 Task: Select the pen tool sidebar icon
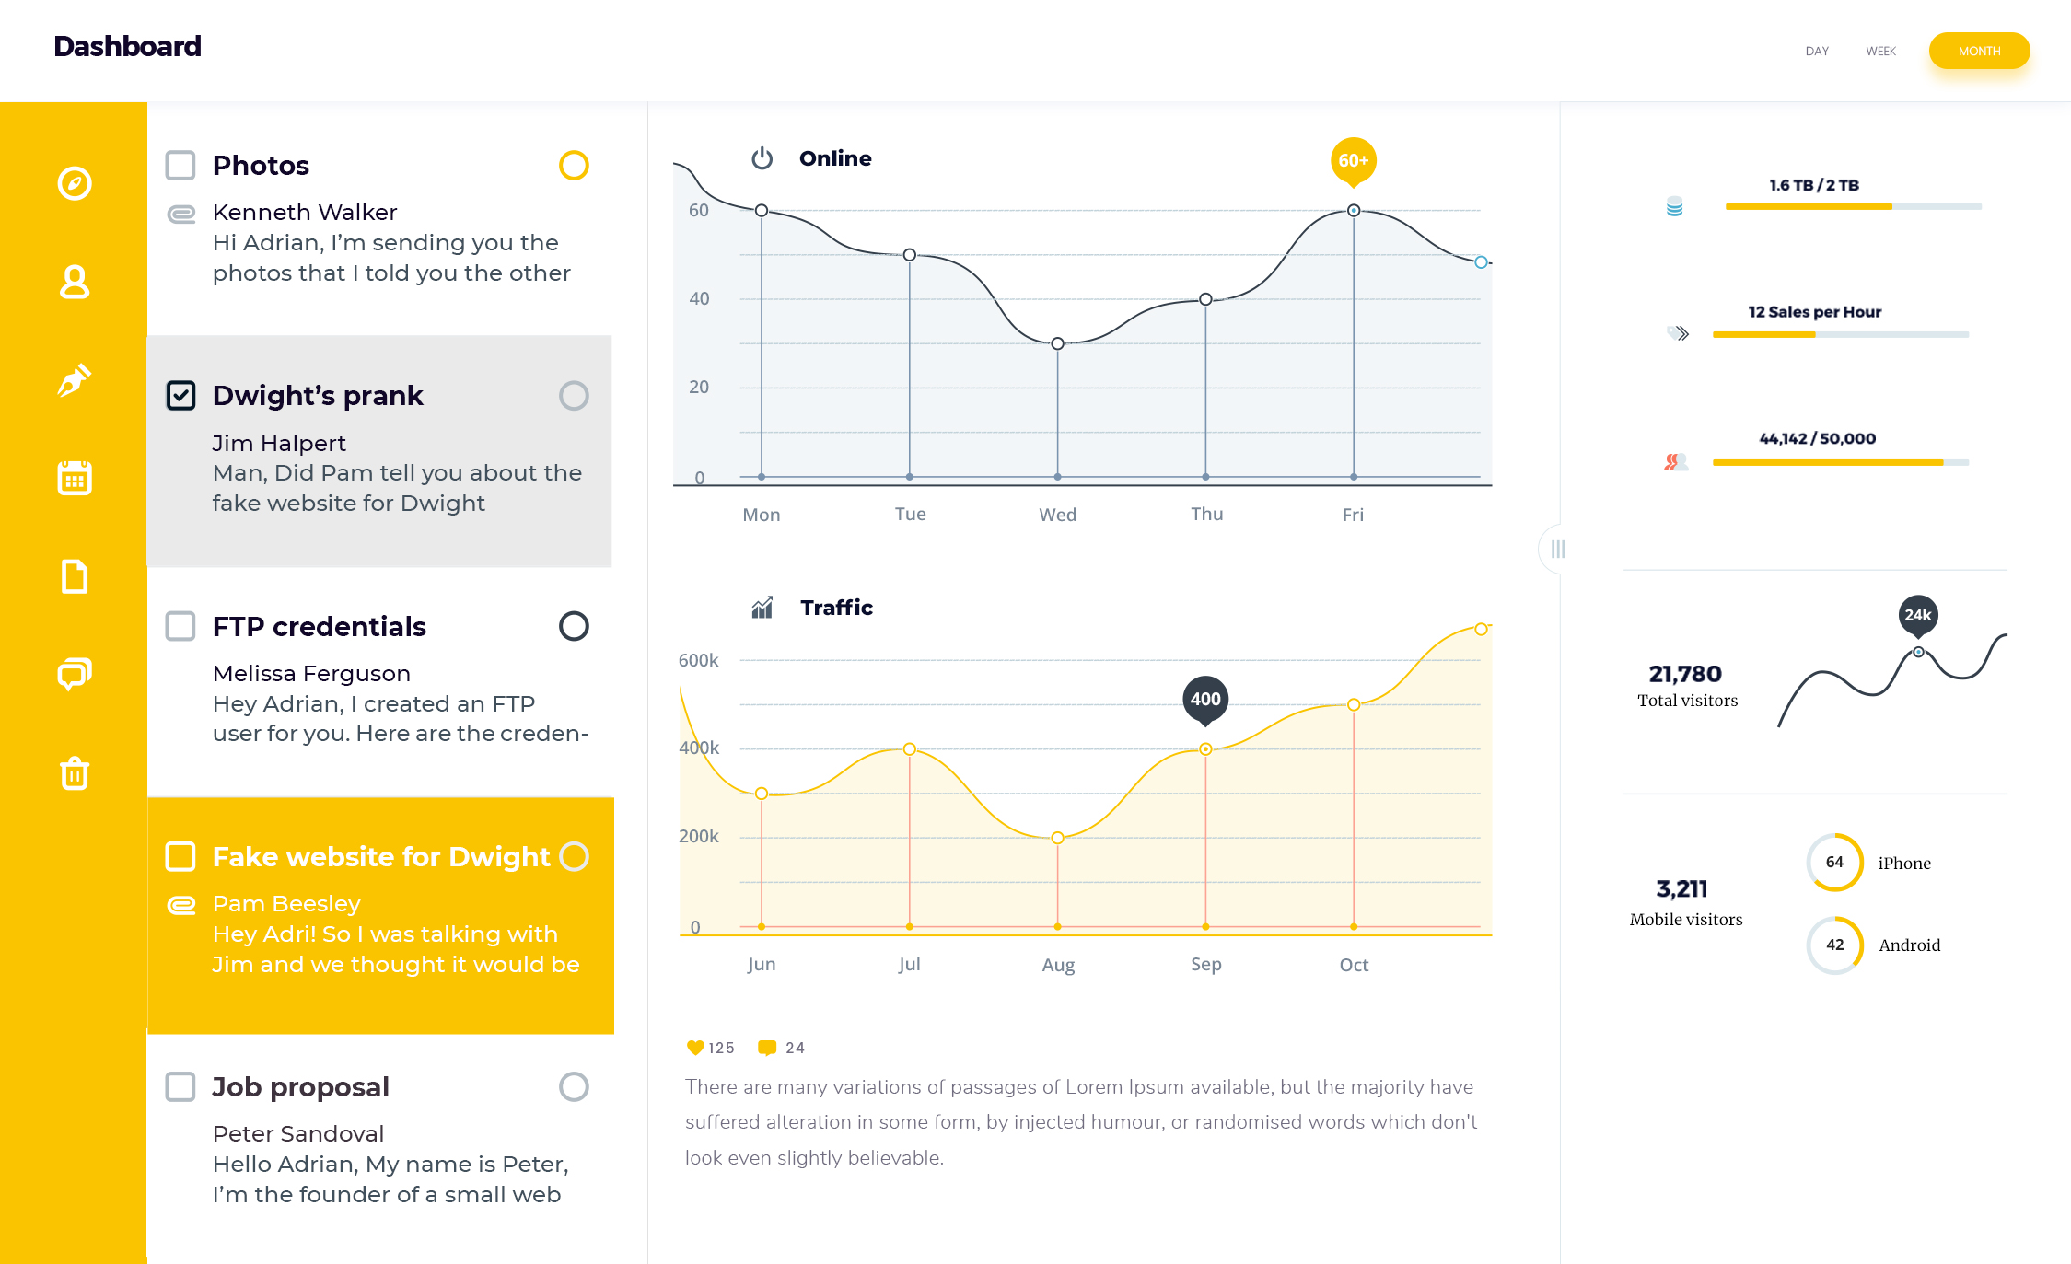[75, 379]
